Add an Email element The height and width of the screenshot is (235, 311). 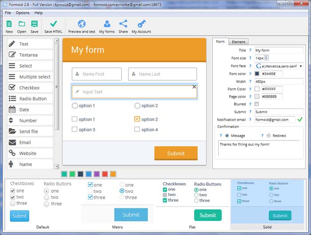coord(30,142)
